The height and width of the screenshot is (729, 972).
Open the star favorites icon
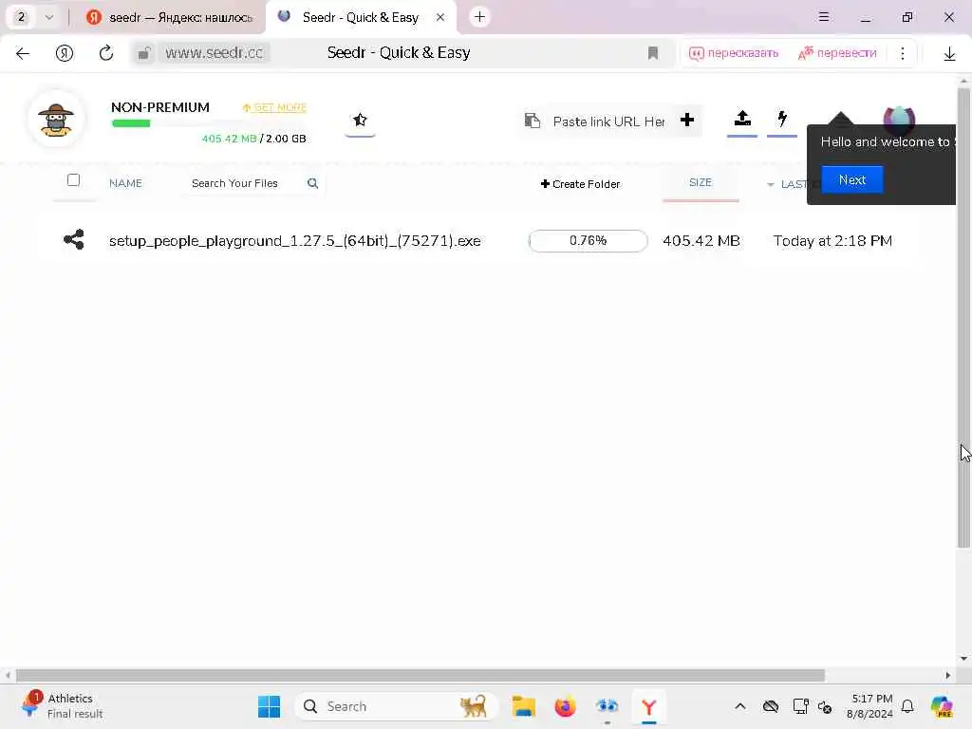coord(360,120)
